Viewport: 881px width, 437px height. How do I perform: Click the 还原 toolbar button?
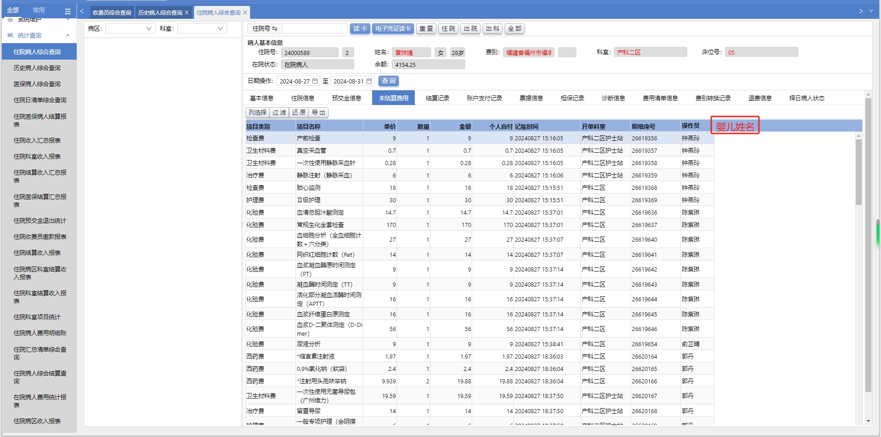pyautogui.click(x=299, y=112)
